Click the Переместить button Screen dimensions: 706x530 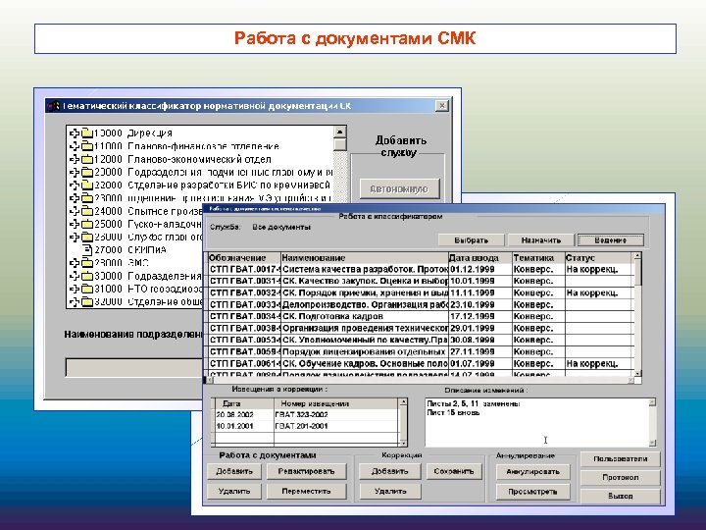click(x=306, y=492)
